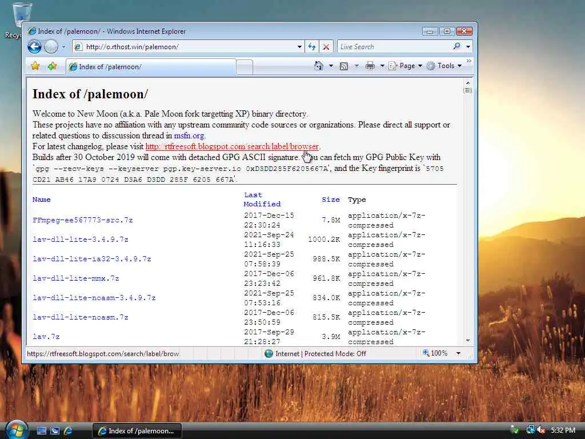Click the '2017-Dec-15' modified date
The width and height of the screenshot is (585, 439).
269,215
